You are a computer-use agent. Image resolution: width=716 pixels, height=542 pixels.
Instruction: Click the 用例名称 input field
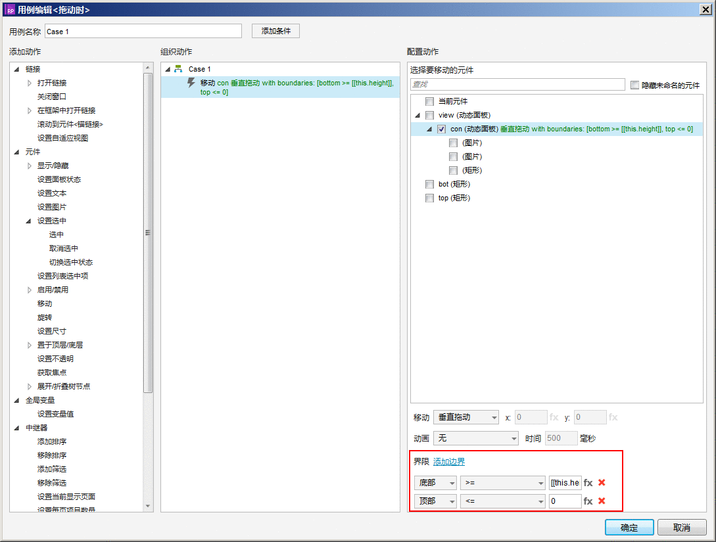pos(143,31)
